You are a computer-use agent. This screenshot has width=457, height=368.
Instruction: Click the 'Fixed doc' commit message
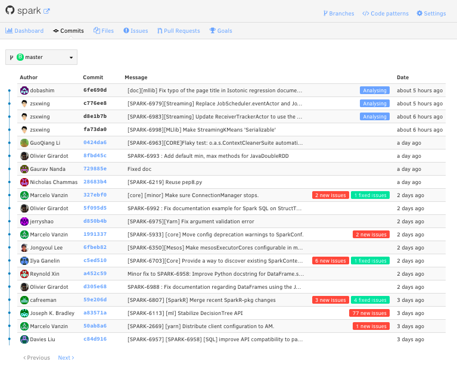click(x=139, y=169)
